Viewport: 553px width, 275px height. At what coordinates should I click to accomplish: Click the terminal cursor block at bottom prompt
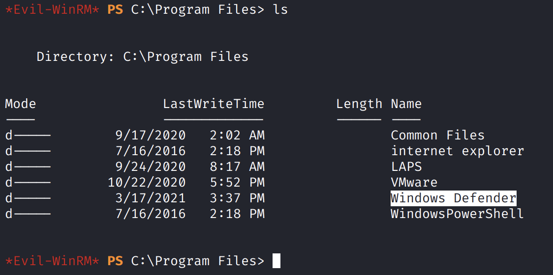pyautogui.click(x=276, y=260)
